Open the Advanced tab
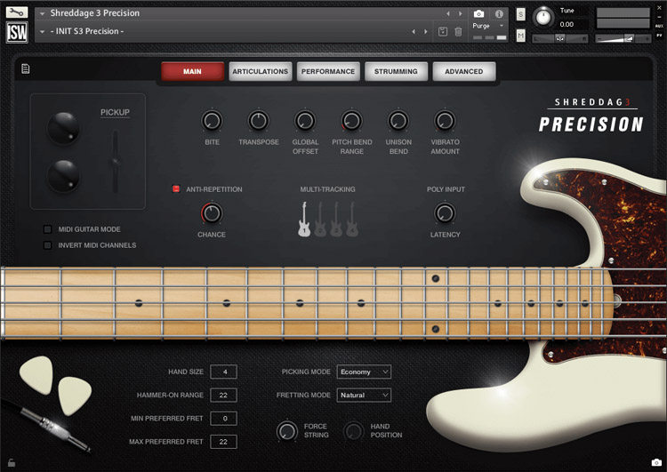Viewport: 667px width, 472px height. point(463,71)
